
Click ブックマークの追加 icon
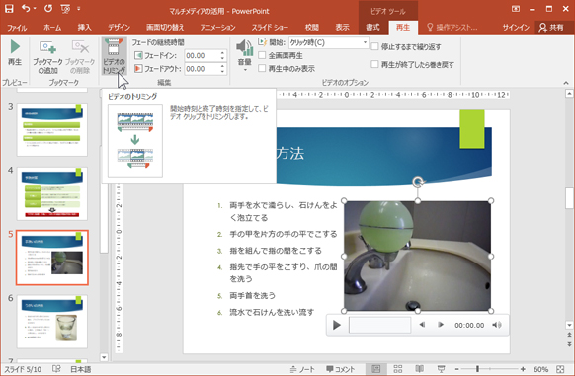[47, 56]
